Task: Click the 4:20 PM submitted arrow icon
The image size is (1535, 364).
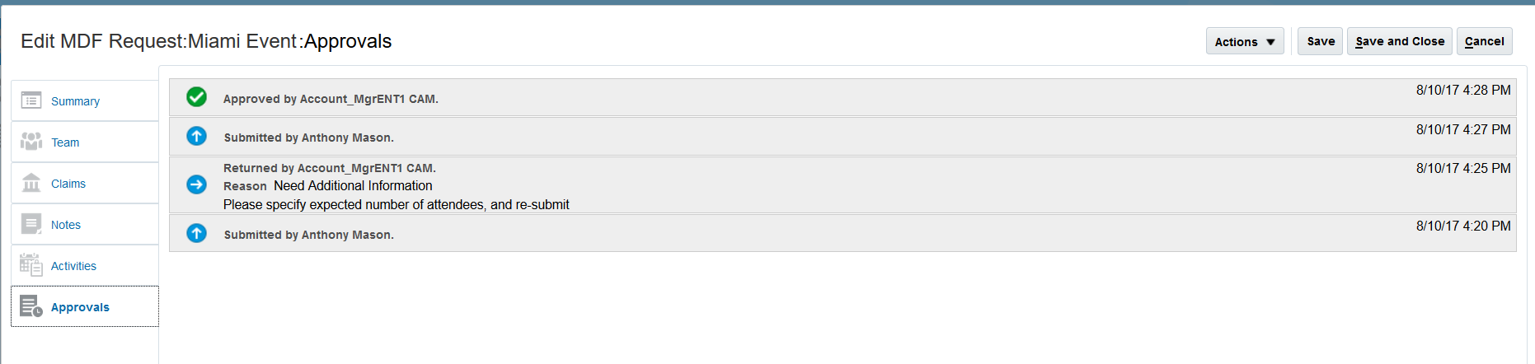Action: 196,233
